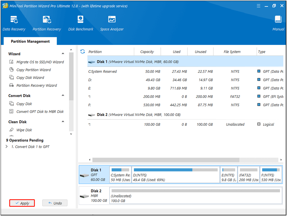Select the E: partition row
This screenshot has height=216, width=287.
pos(185,88)
